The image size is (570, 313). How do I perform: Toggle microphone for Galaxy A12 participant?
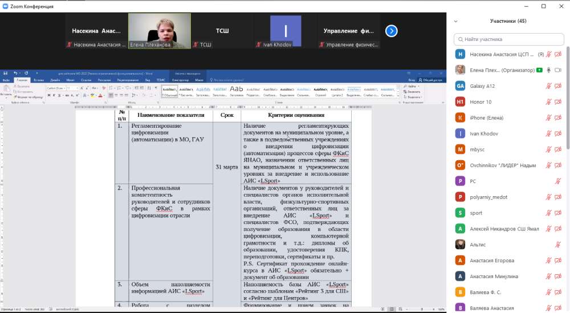(548, 86)
